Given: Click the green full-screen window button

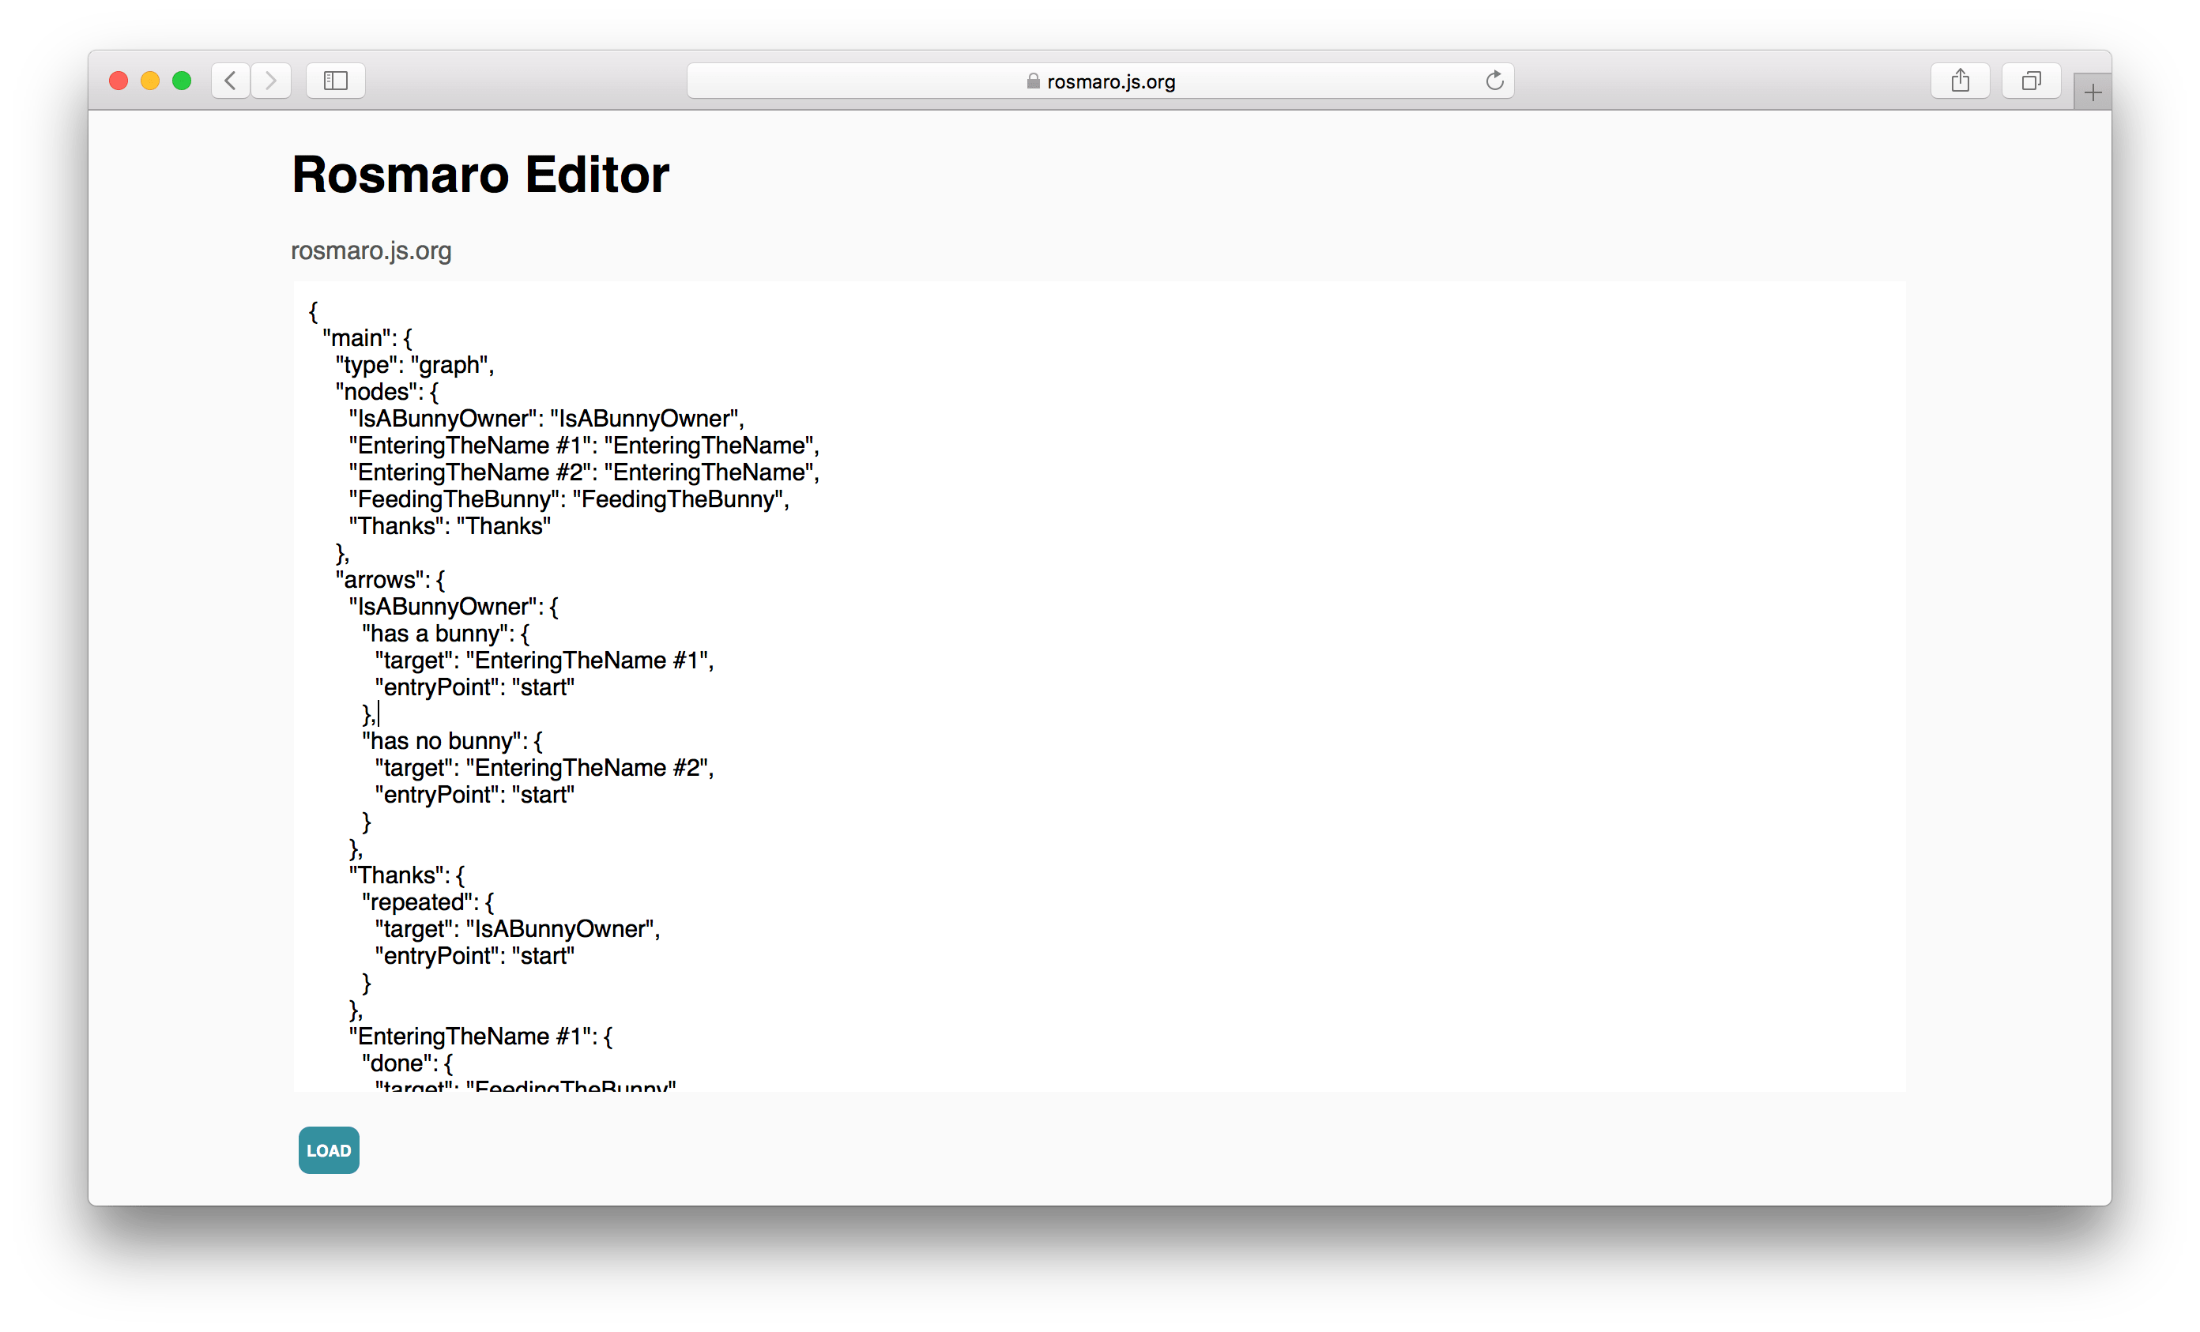Looking at the screenshot, I should (x=181, y=81).
